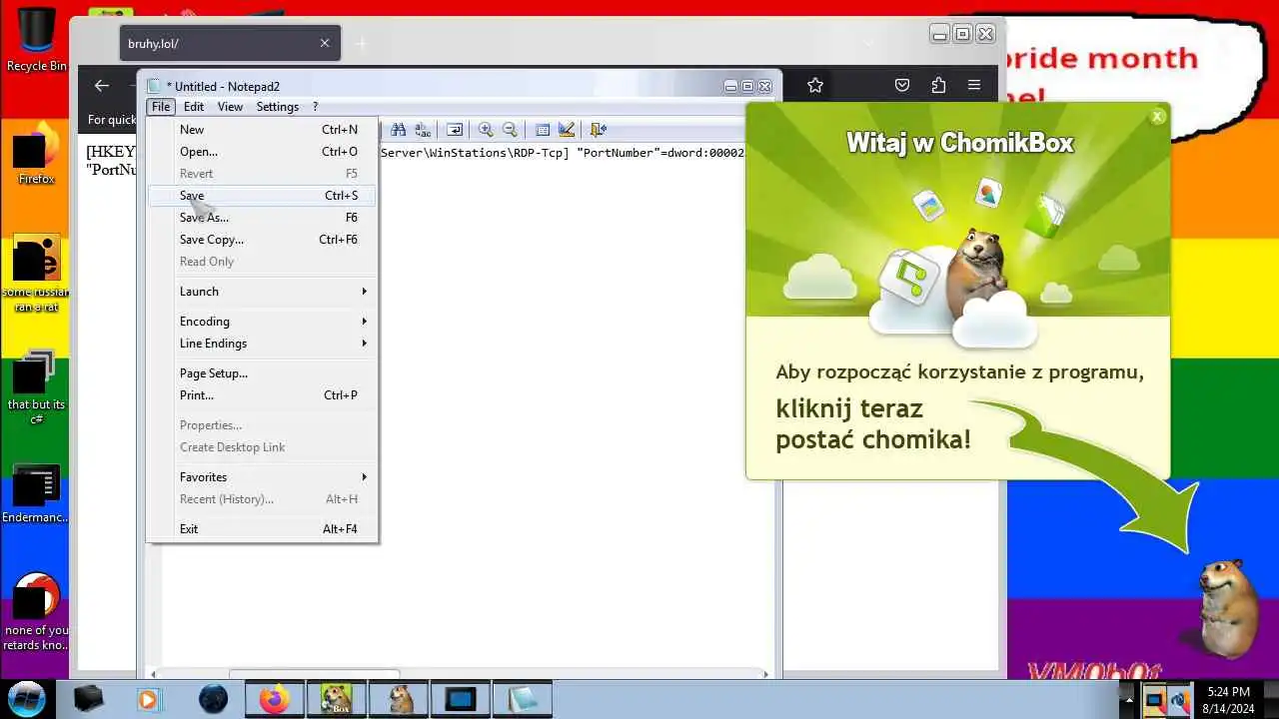Image resolution: width=1279 pixels, height=719 pixels.
Task: Expand the Line Endings submenu
Action: (x=263, y=344)
